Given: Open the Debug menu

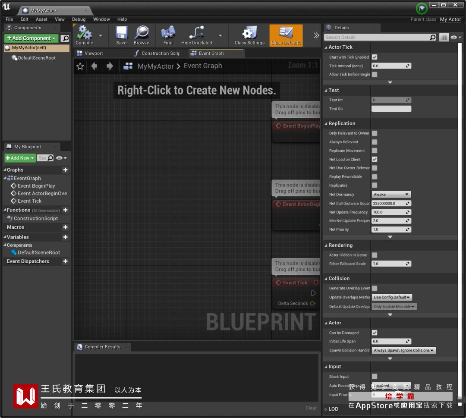Looking at the screenshot, I should pos(79,19).
